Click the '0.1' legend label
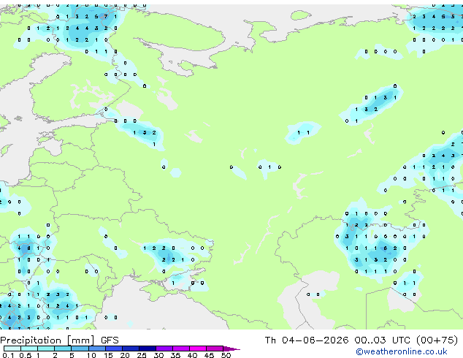The image size is (463, 358). tap(8, 355)
